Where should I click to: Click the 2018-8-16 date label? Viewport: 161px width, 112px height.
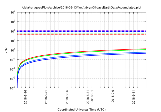(x=25, y=97)
